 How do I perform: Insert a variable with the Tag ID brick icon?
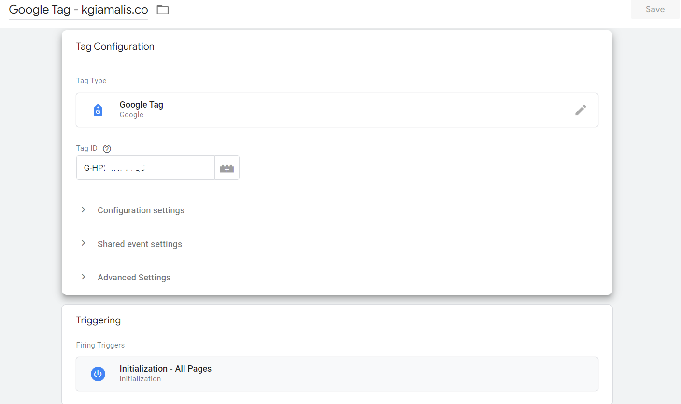click(x=227, y=167)
